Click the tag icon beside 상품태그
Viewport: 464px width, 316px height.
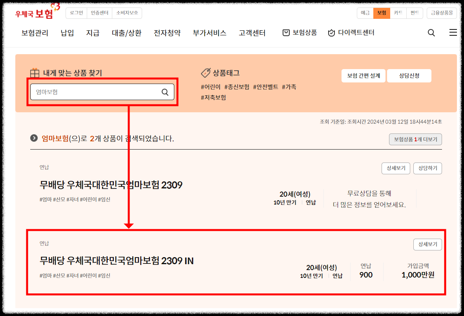coord(205,73)
